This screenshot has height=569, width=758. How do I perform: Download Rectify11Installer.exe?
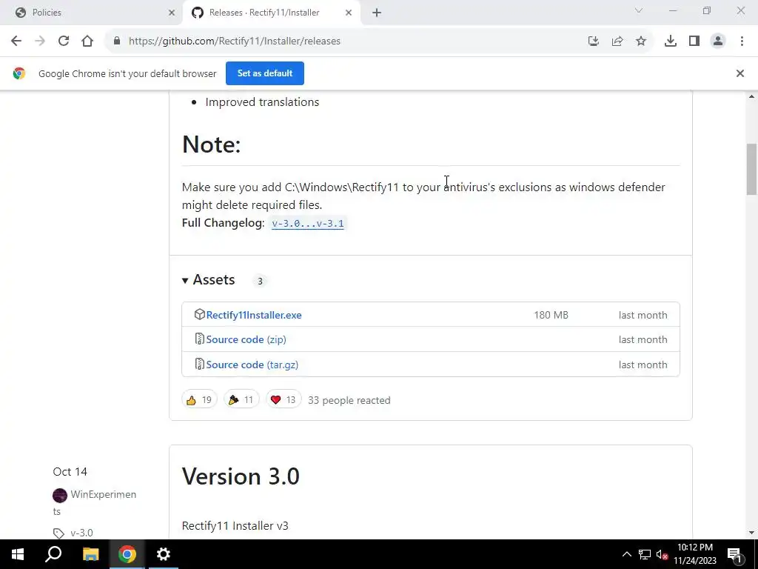point(254,315)
